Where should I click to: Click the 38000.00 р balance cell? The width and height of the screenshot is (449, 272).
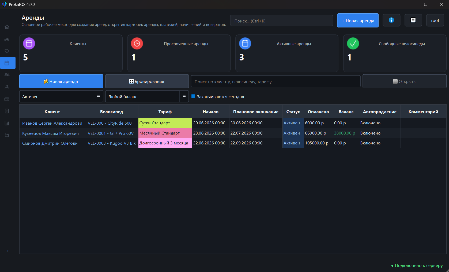346,133
